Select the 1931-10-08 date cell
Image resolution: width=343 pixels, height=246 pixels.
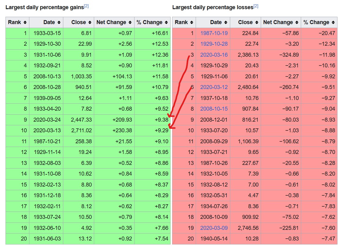tap(46, 174)
